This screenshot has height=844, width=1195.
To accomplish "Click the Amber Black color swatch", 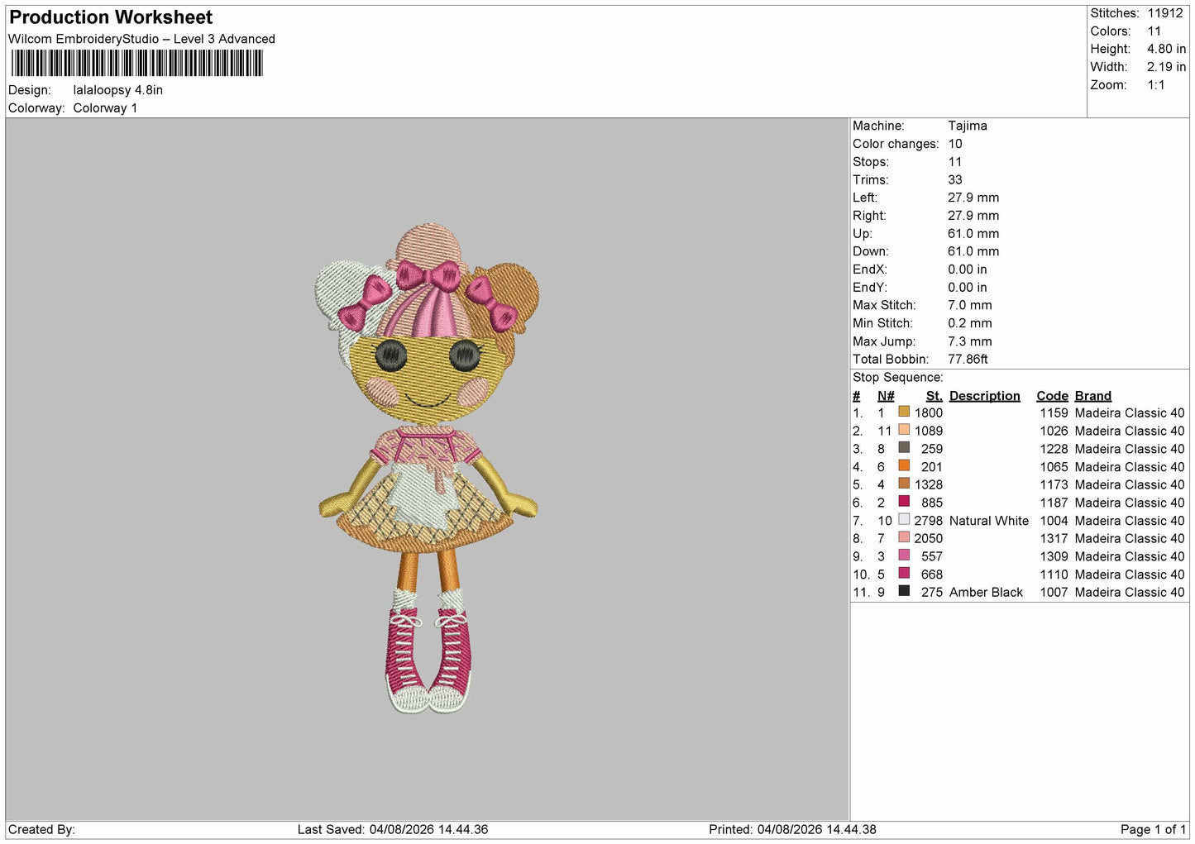I will [x=904, y=591].
